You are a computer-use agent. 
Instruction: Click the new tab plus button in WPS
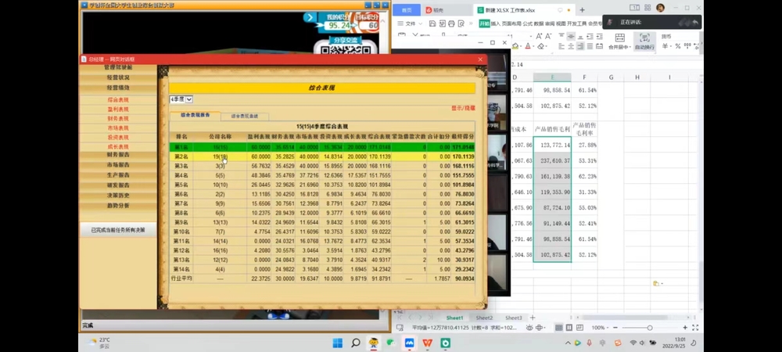581,10
